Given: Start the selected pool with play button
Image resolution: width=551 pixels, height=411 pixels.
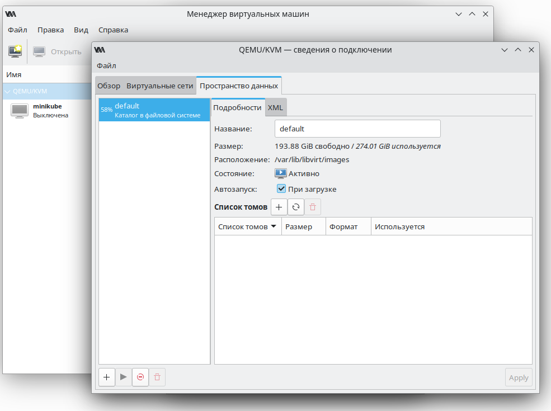Looking at the screenshot, I should pyautogui.click(x=124, y=377).
